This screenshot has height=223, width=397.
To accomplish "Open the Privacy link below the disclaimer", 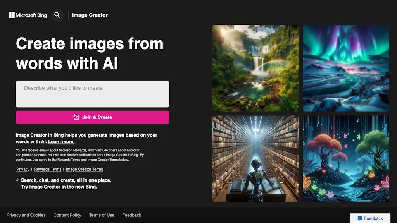I will click(23, 169).
